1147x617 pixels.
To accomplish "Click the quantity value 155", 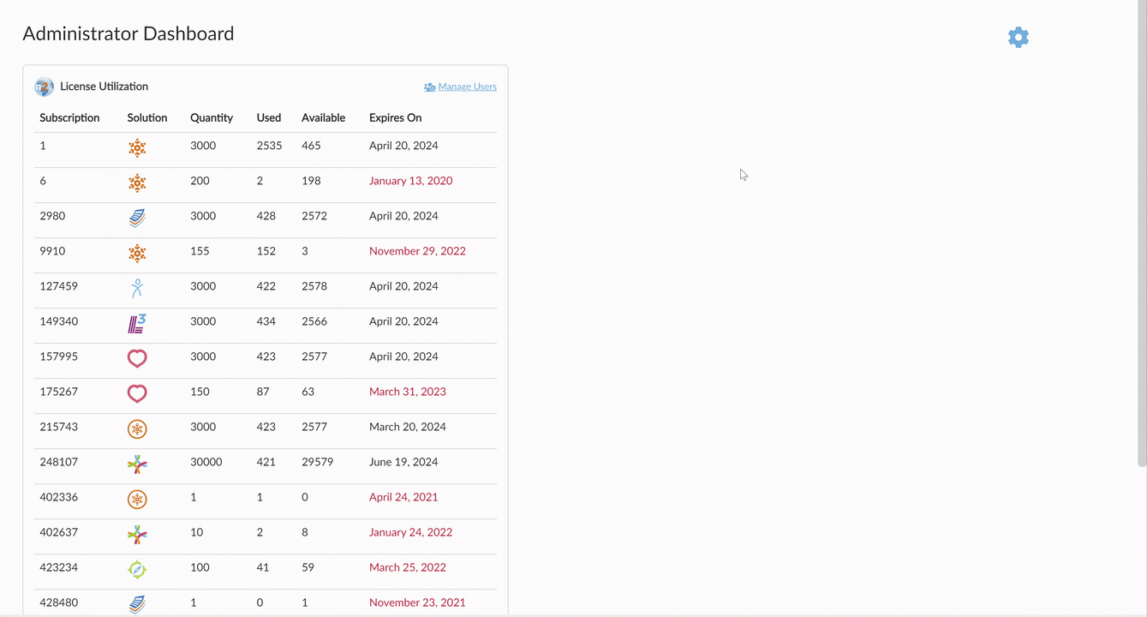I will (200, 251).
